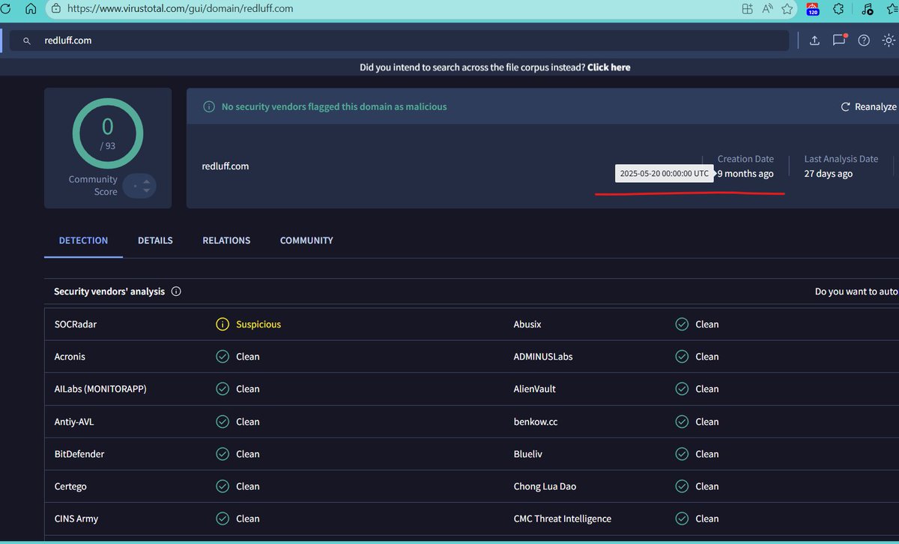Click info icon next to Security vendors' analysis
This screenshot has width=899, height=544.
click(x=176, y=291)
